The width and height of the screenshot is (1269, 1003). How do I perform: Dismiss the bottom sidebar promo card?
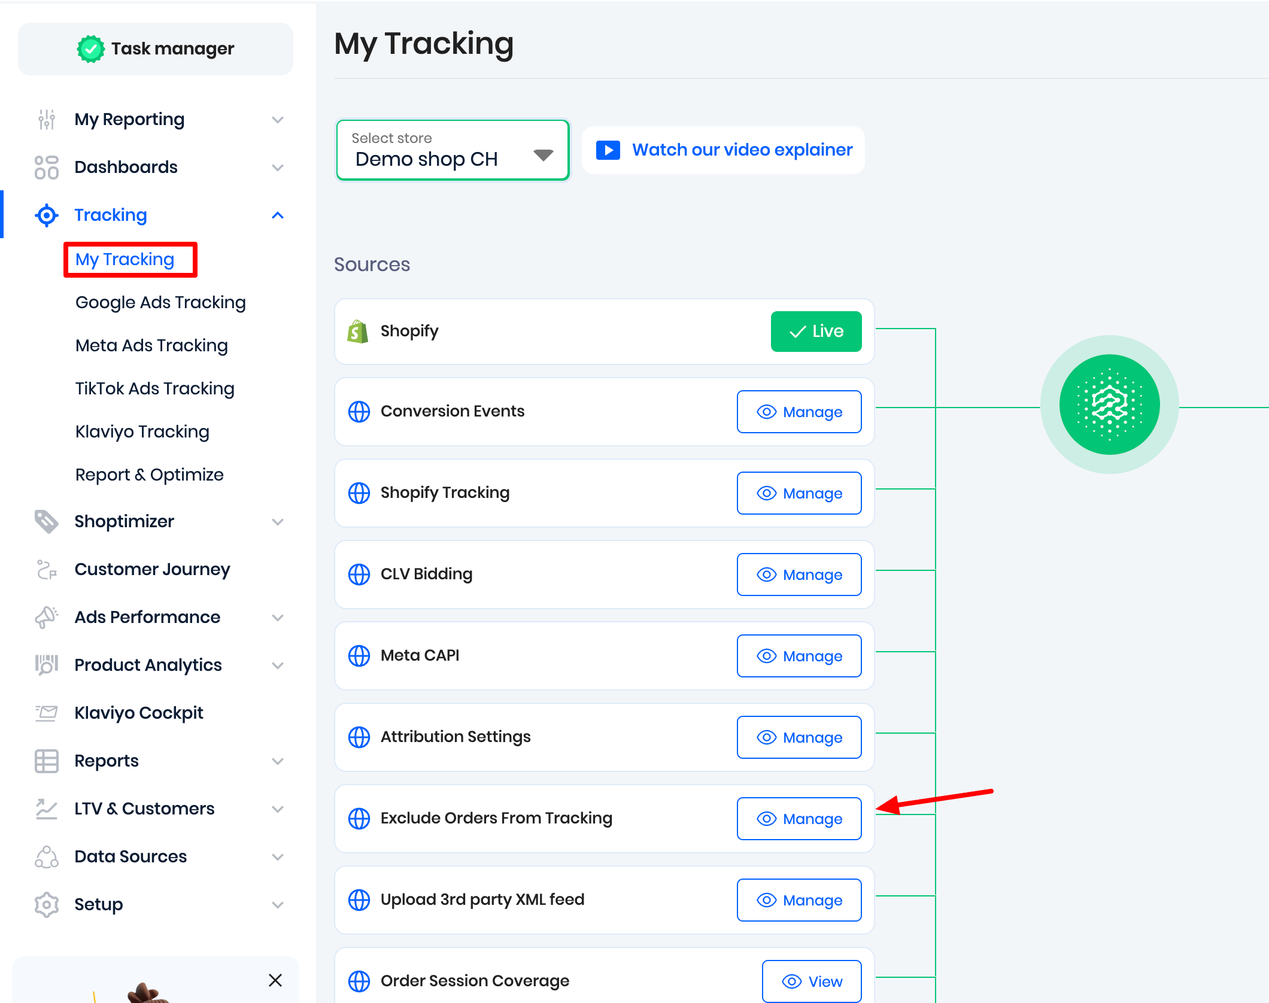(x=275, y=980)
